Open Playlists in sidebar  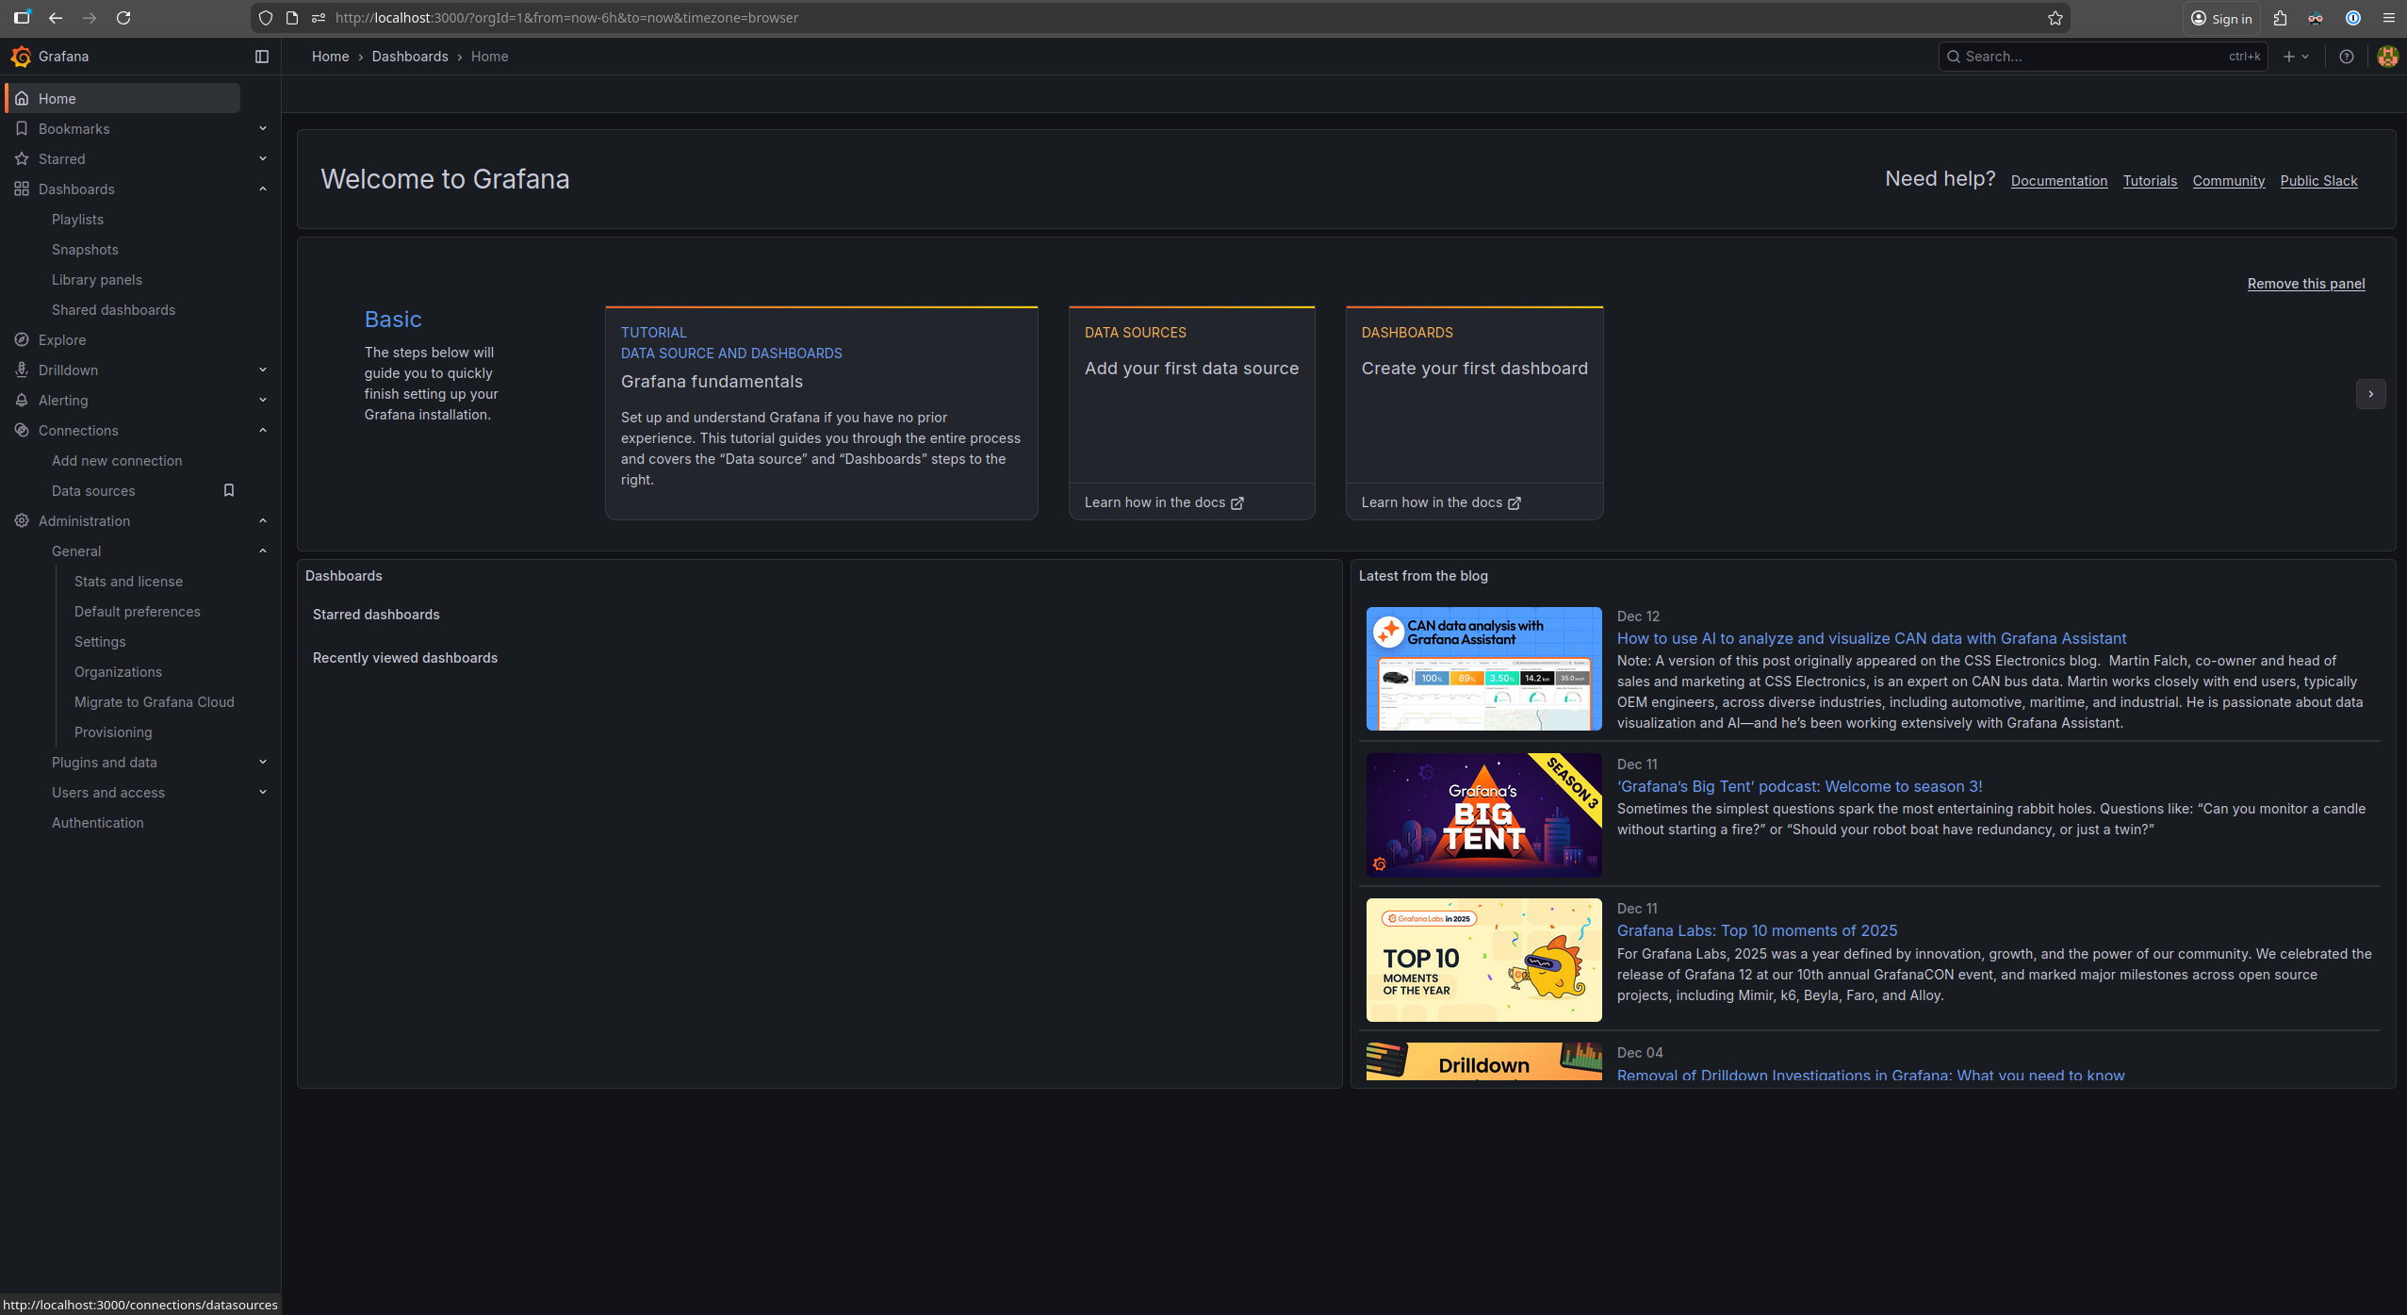click(77, 220)
